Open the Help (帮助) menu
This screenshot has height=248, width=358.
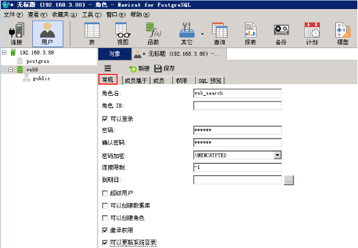[140, 15]
